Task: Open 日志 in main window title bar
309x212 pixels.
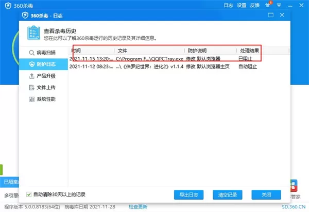Action: tap(228, 5)
